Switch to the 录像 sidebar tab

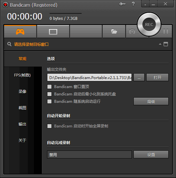pos(22,92)
